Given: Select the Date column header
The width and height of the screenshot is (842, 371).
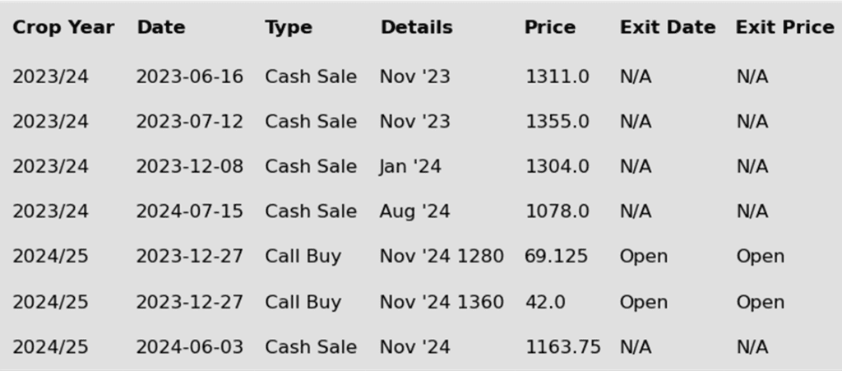Looking at the screenshot, I should [161, 27].
